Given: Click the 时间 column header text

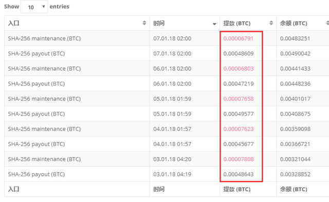Looking at the screenshot, I should (159, 23).
